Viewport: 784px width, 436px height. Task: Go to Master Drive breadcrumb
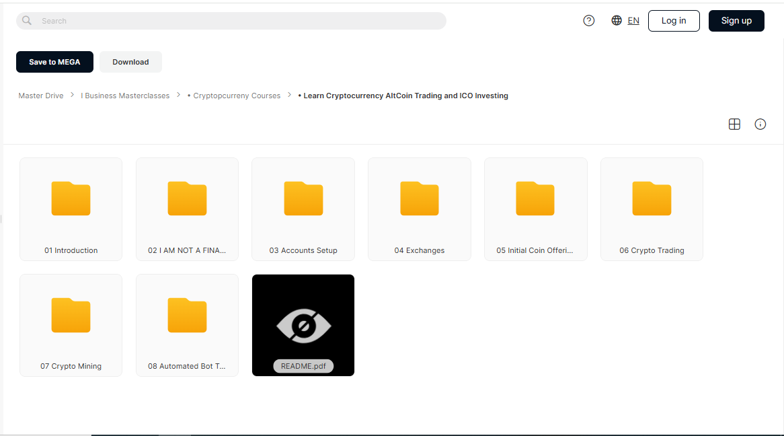click(41, 96)
